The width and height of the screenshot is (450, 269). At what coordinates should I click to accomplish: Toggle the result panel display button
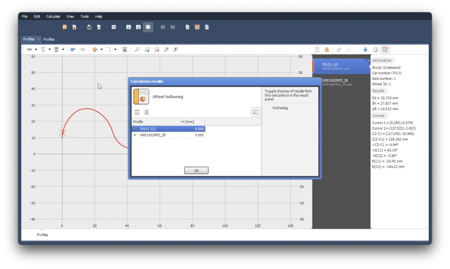(255, 112)
